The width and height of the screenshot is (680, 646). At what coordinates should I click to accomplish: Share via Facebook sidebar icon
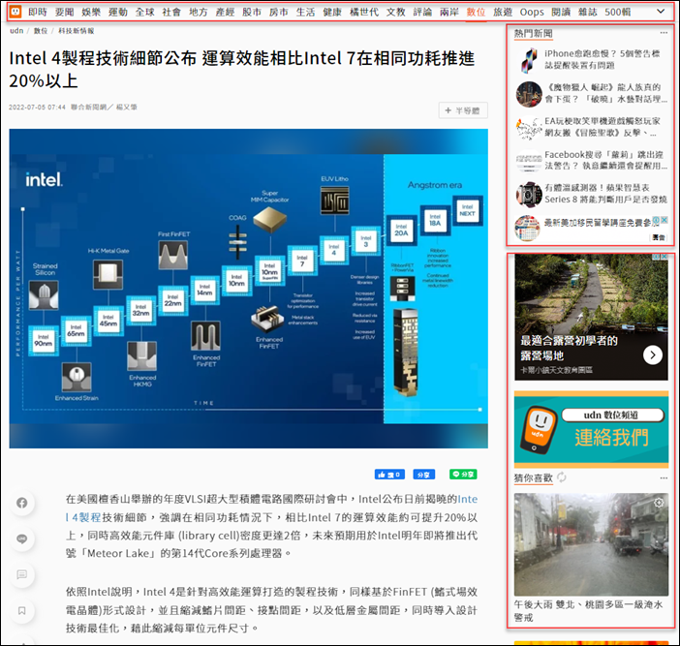[x=21, y=503]
